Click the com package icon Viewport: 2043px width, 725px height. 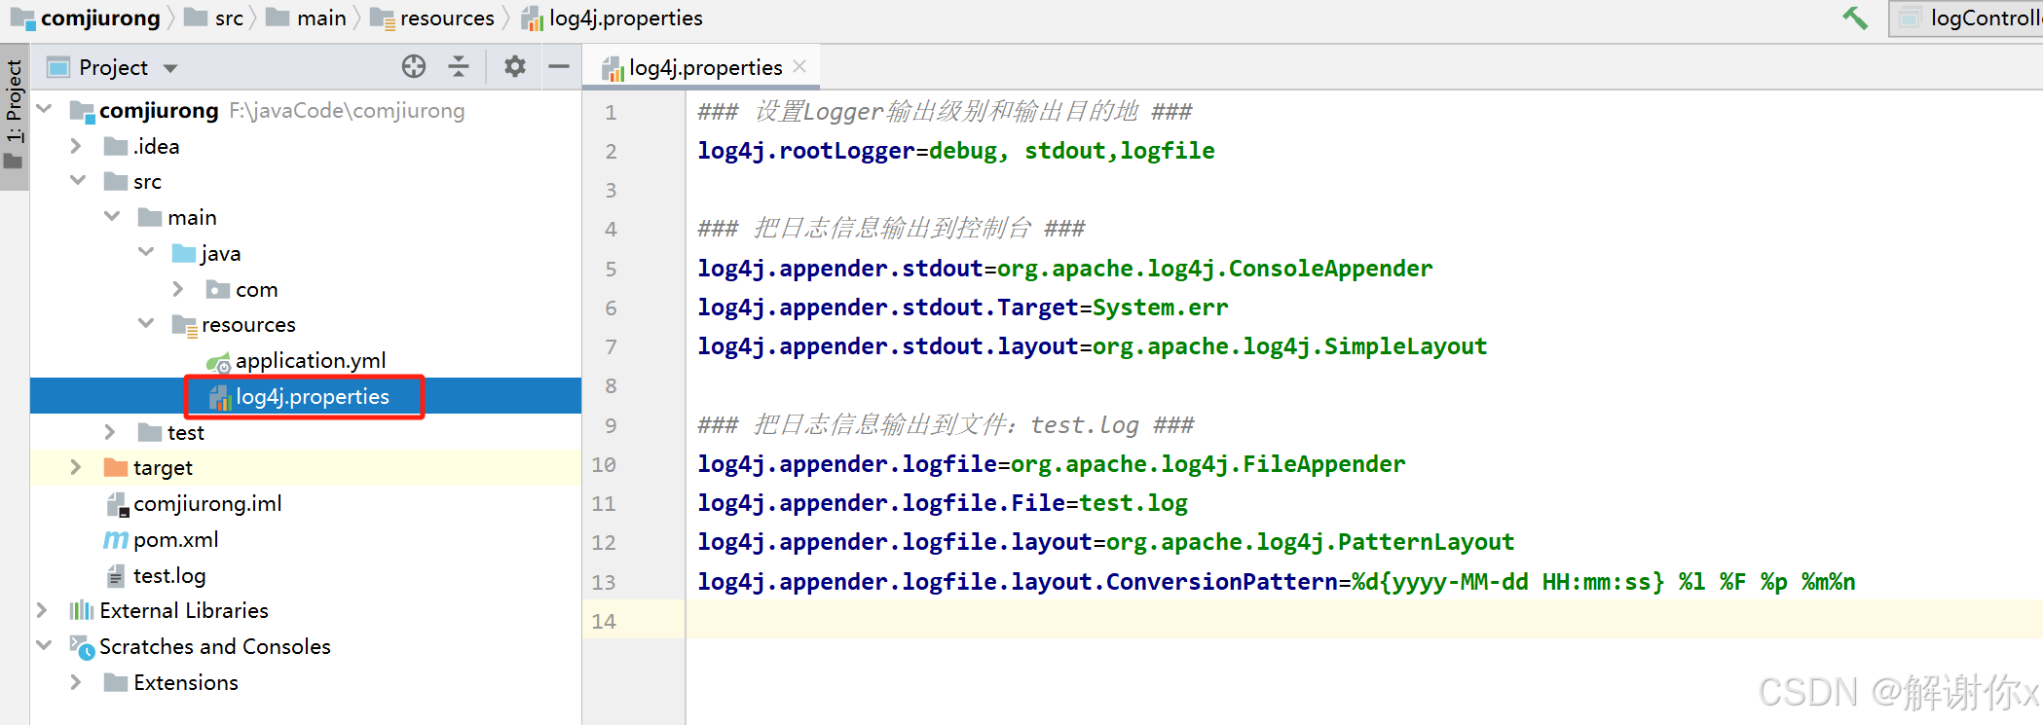tap(218, 289)
